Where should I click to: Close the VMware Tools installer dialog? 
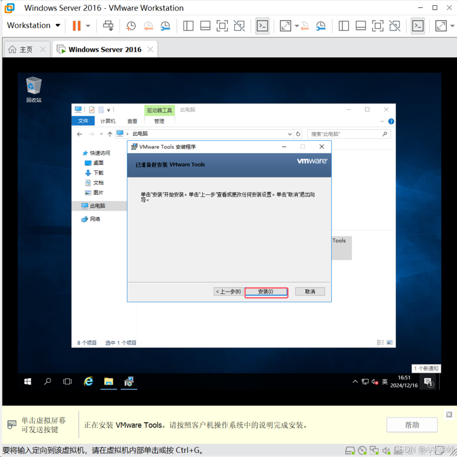[x=321, y=147]
